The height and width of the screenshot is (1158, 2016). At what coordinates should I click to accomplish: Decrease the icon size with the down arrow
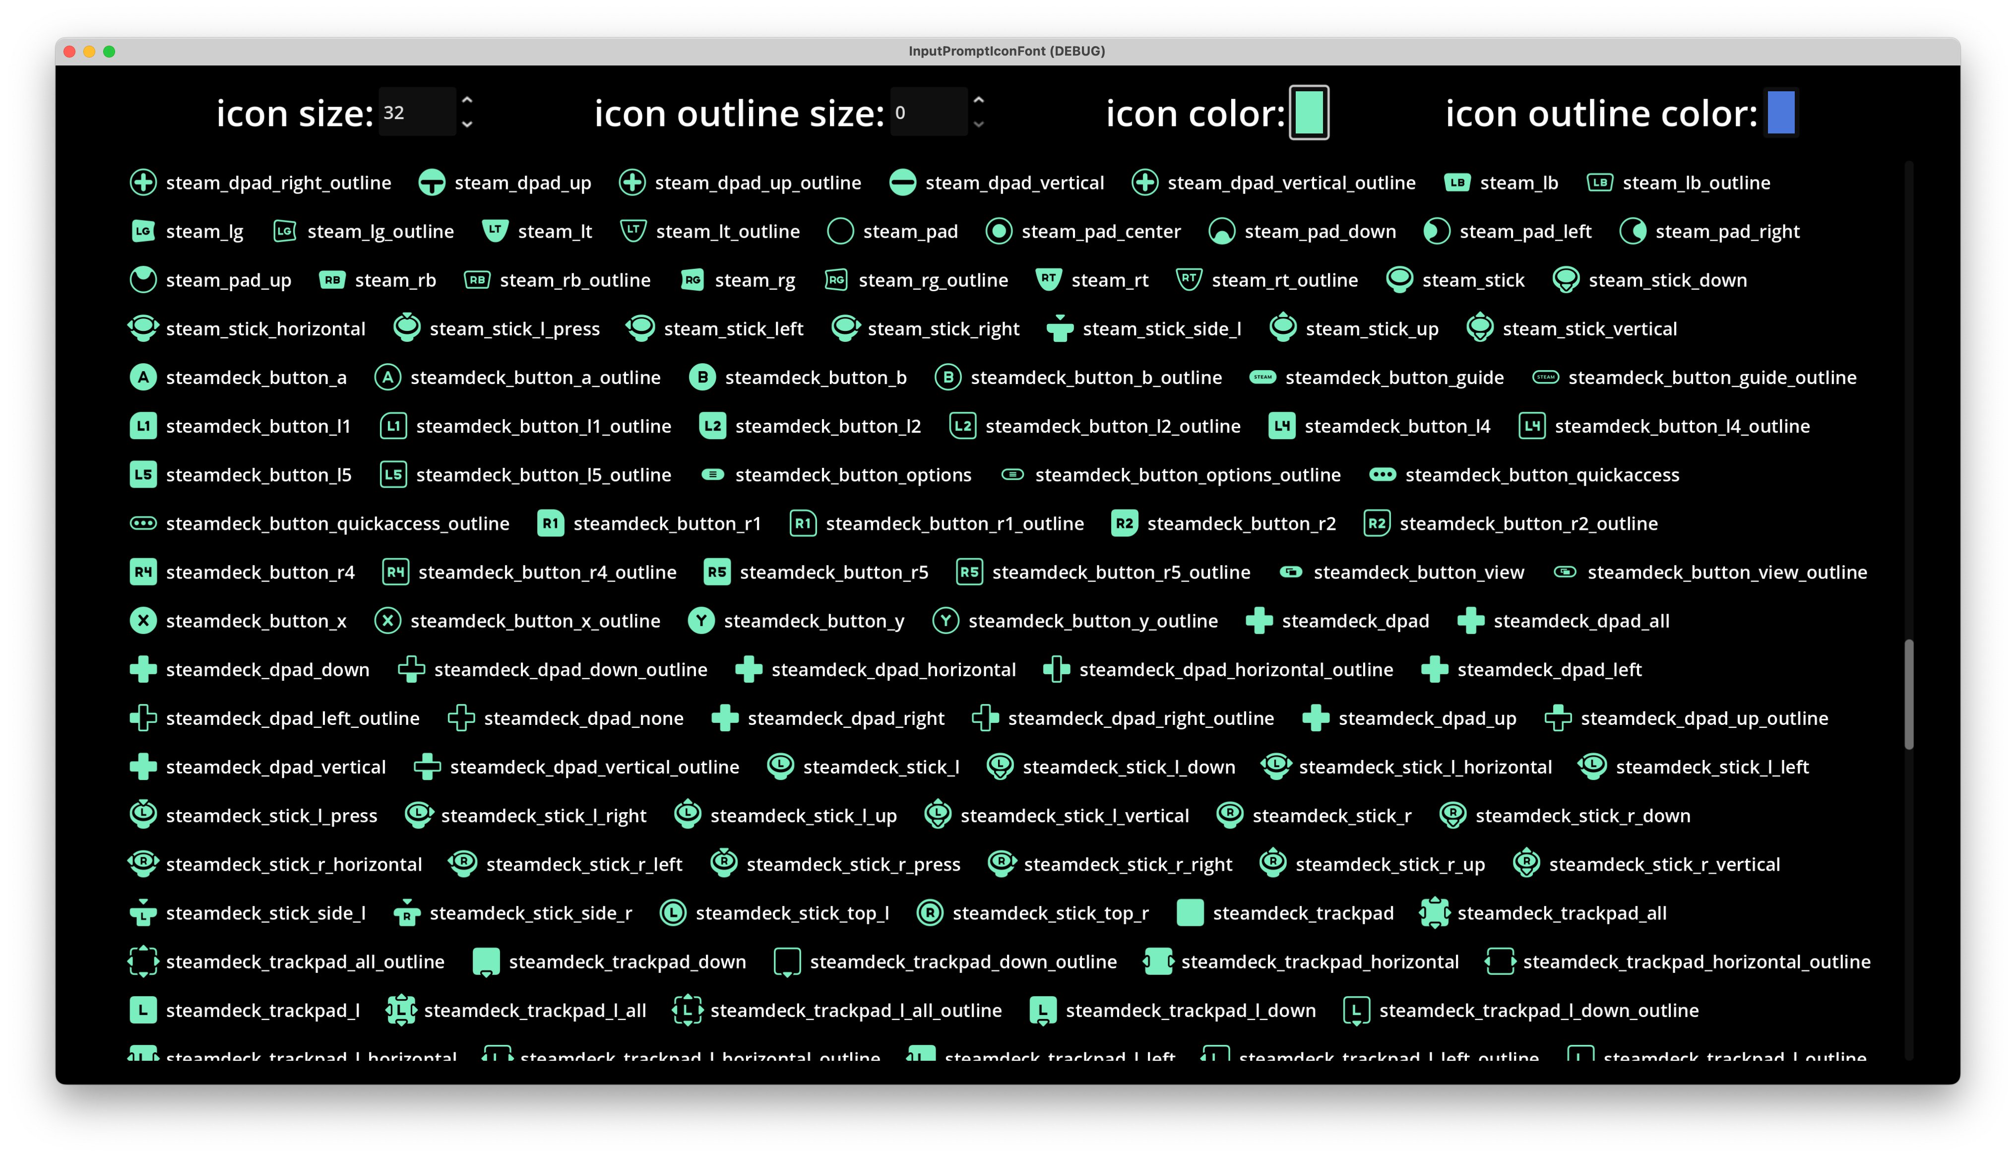467,124
